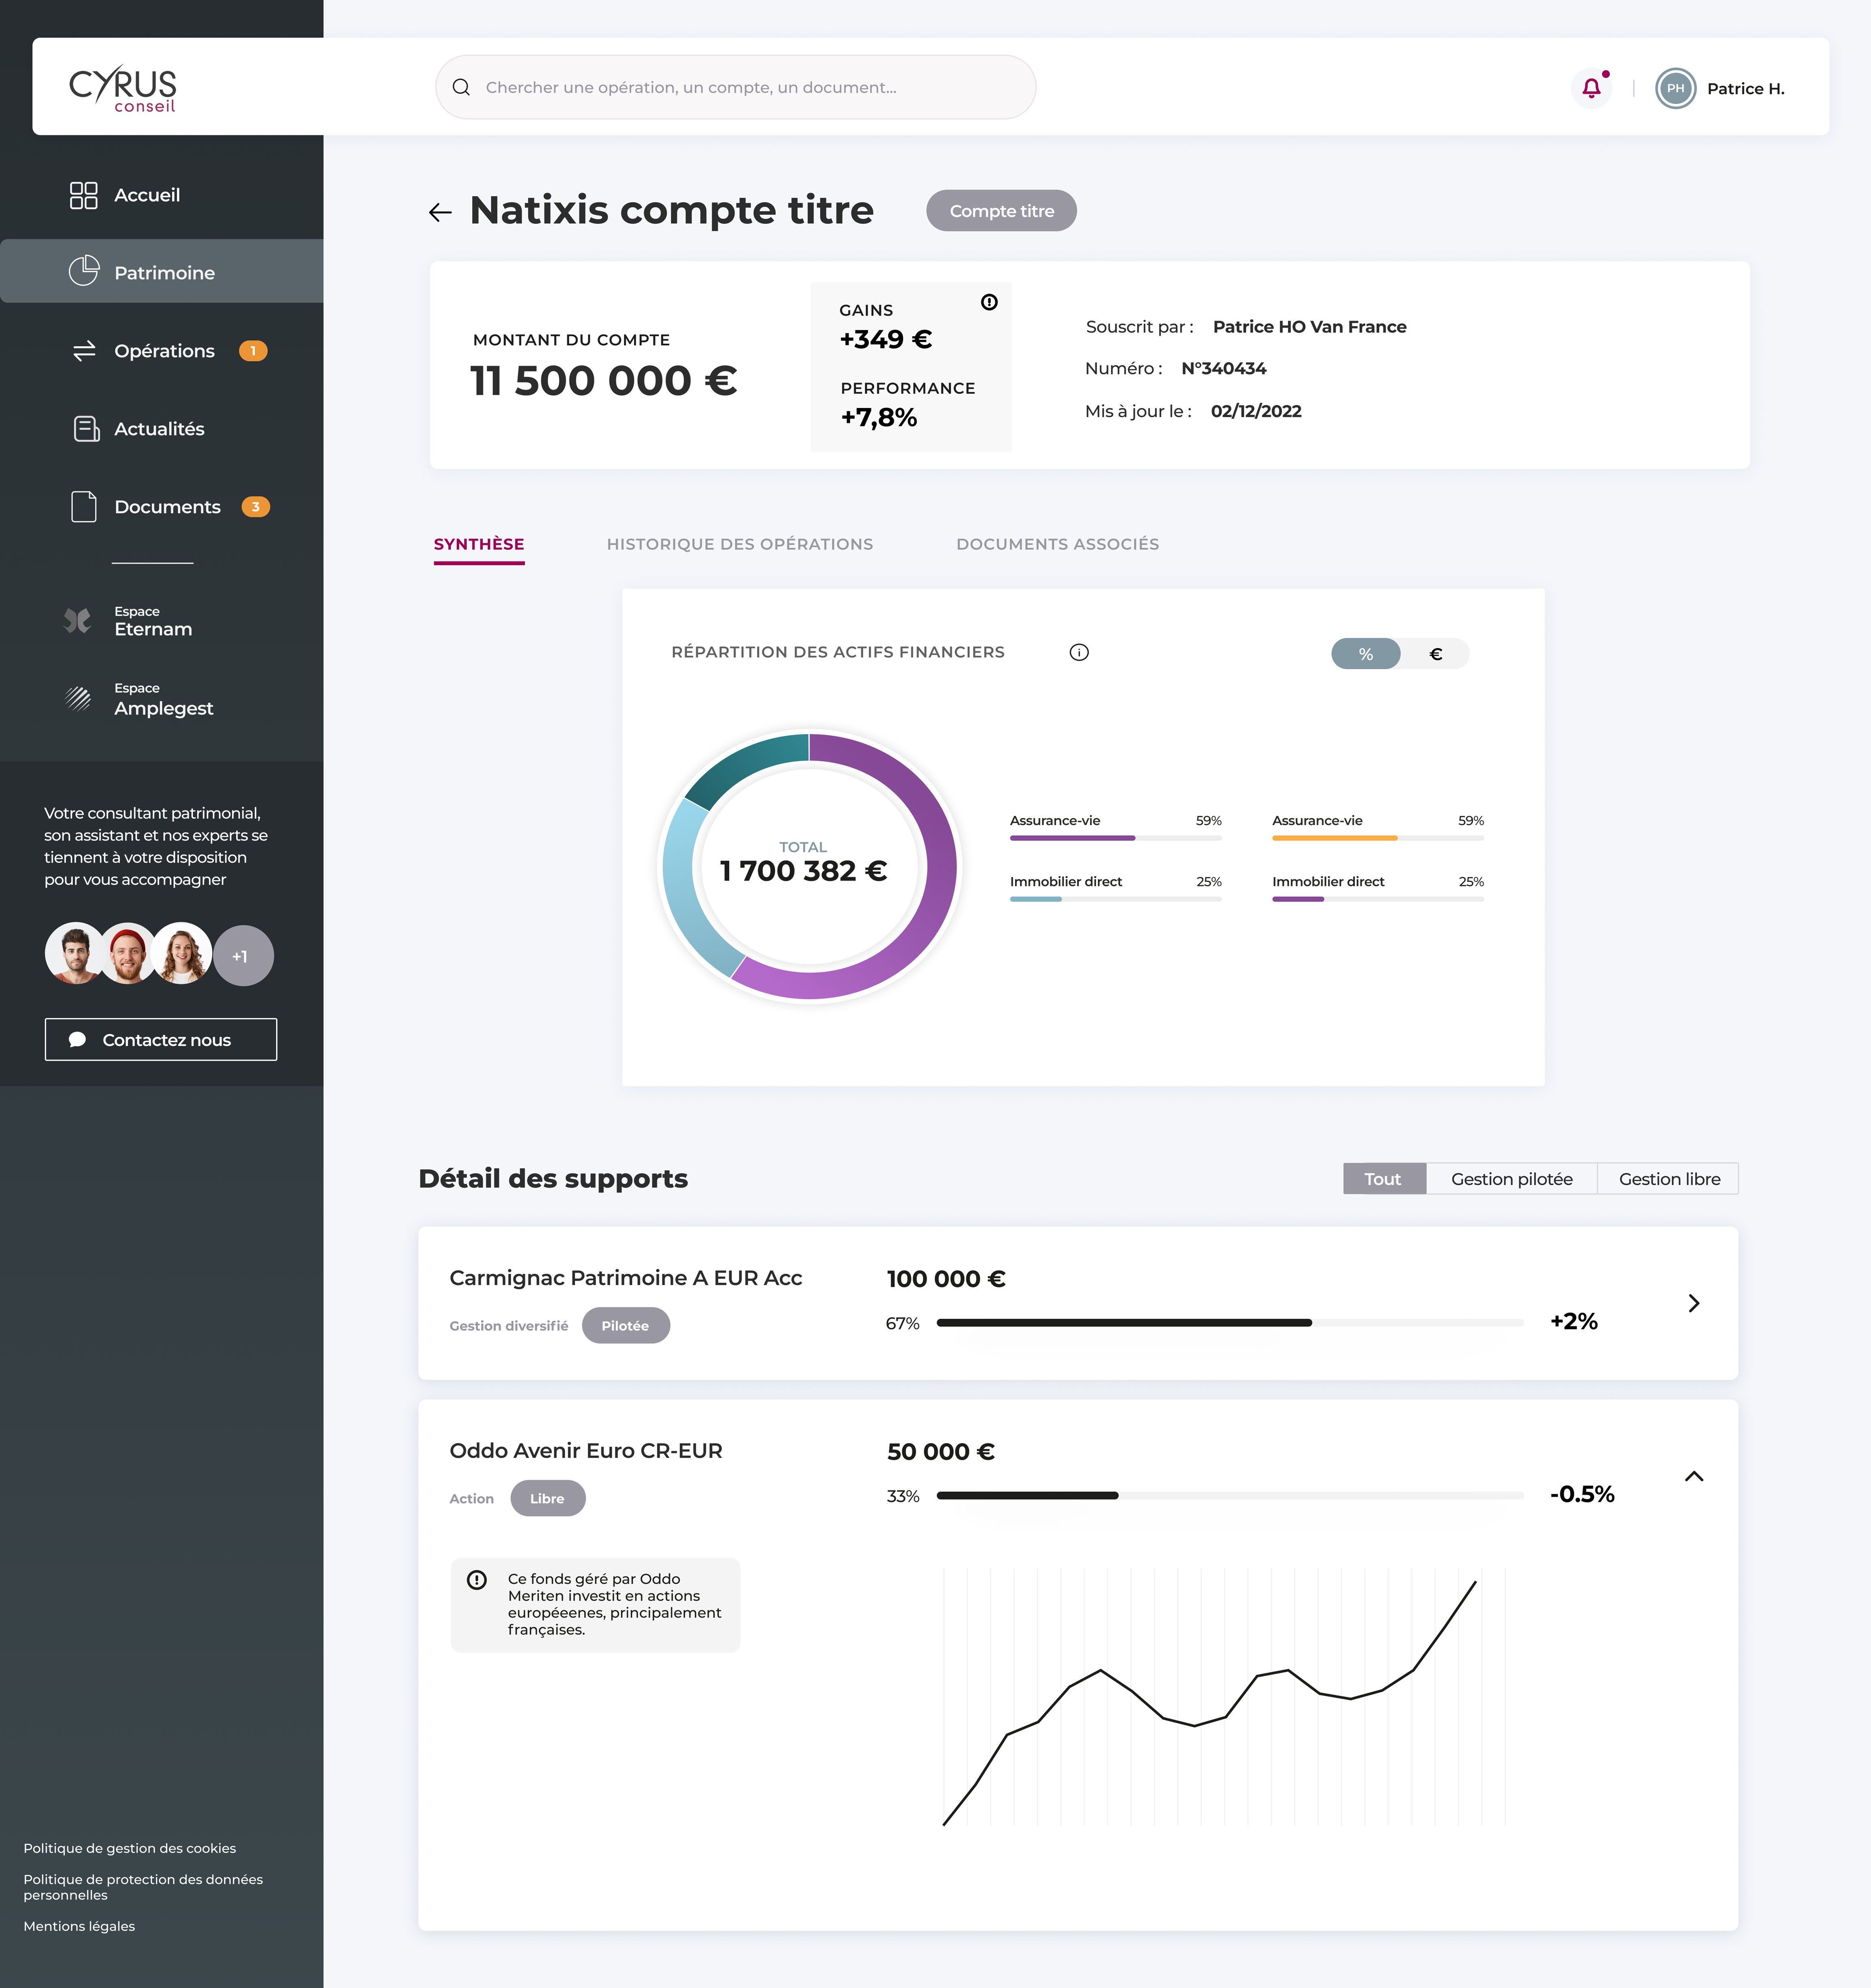
Task: Click the female consultant's photo
Action: click(182, 954)
